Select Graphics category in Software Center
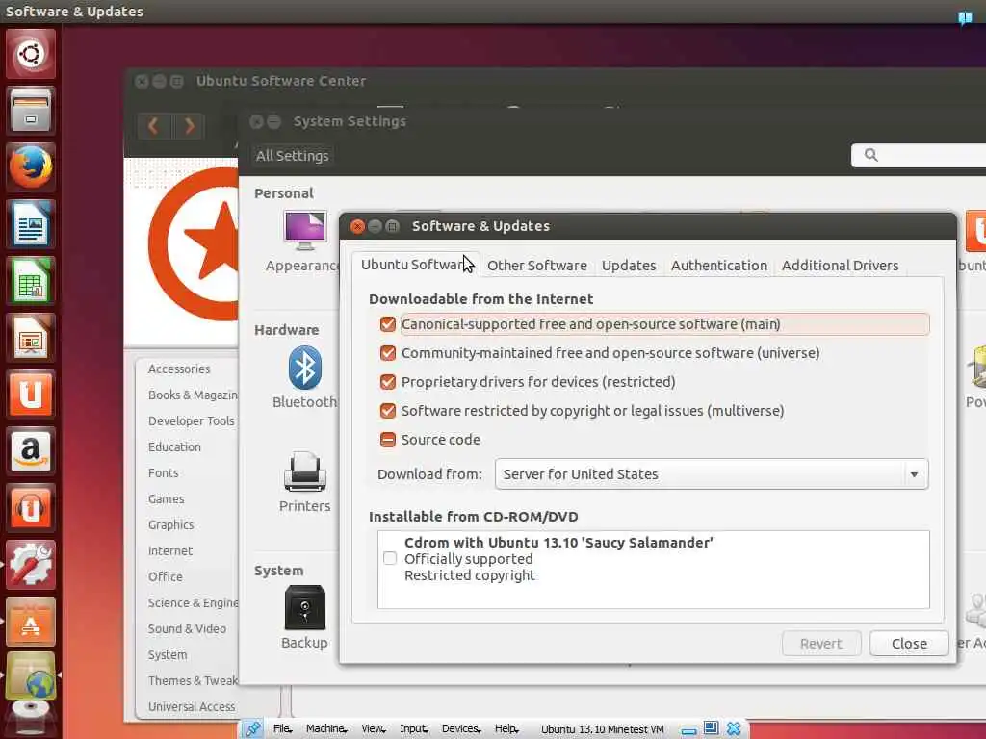The width and height of the screenshot is (986, 739). tap(171, 524)
